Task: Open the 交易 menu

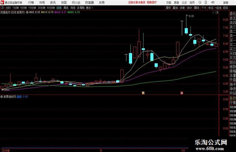Action: (x=102, y=2)
